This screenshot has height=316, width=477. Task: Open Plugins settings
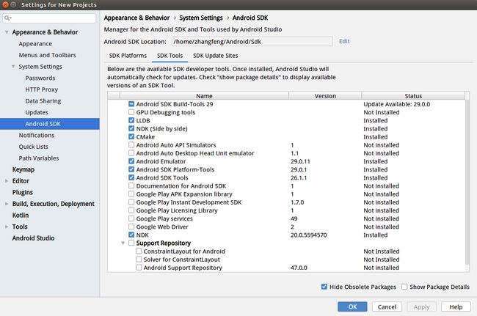click(x=23, y=192)
